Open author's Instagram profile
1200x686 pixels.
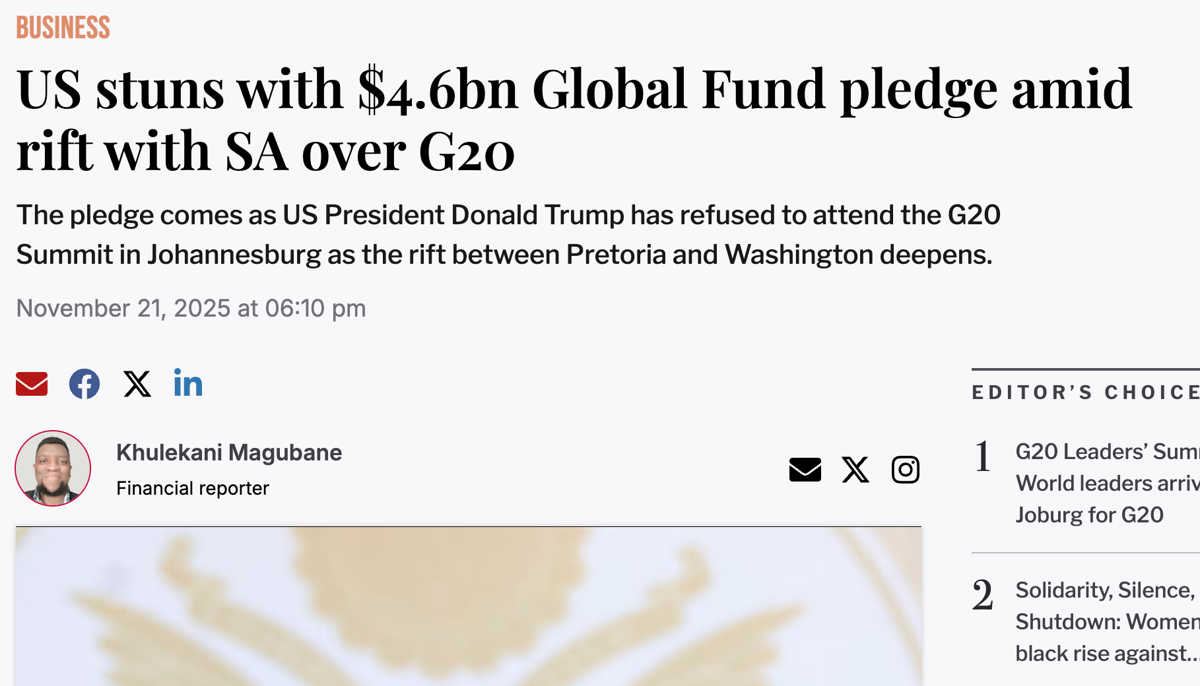pyautogui.click(x=906, y=470)
